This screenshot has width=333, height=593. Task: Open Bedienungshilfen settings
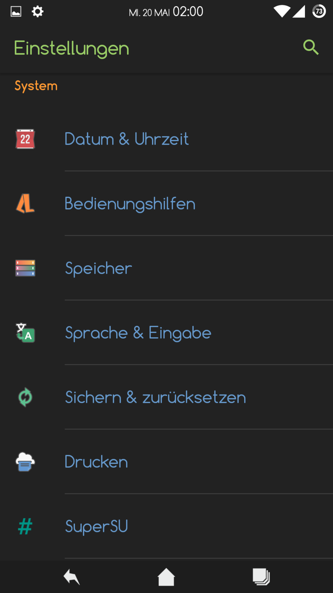(x=130, y=203)
